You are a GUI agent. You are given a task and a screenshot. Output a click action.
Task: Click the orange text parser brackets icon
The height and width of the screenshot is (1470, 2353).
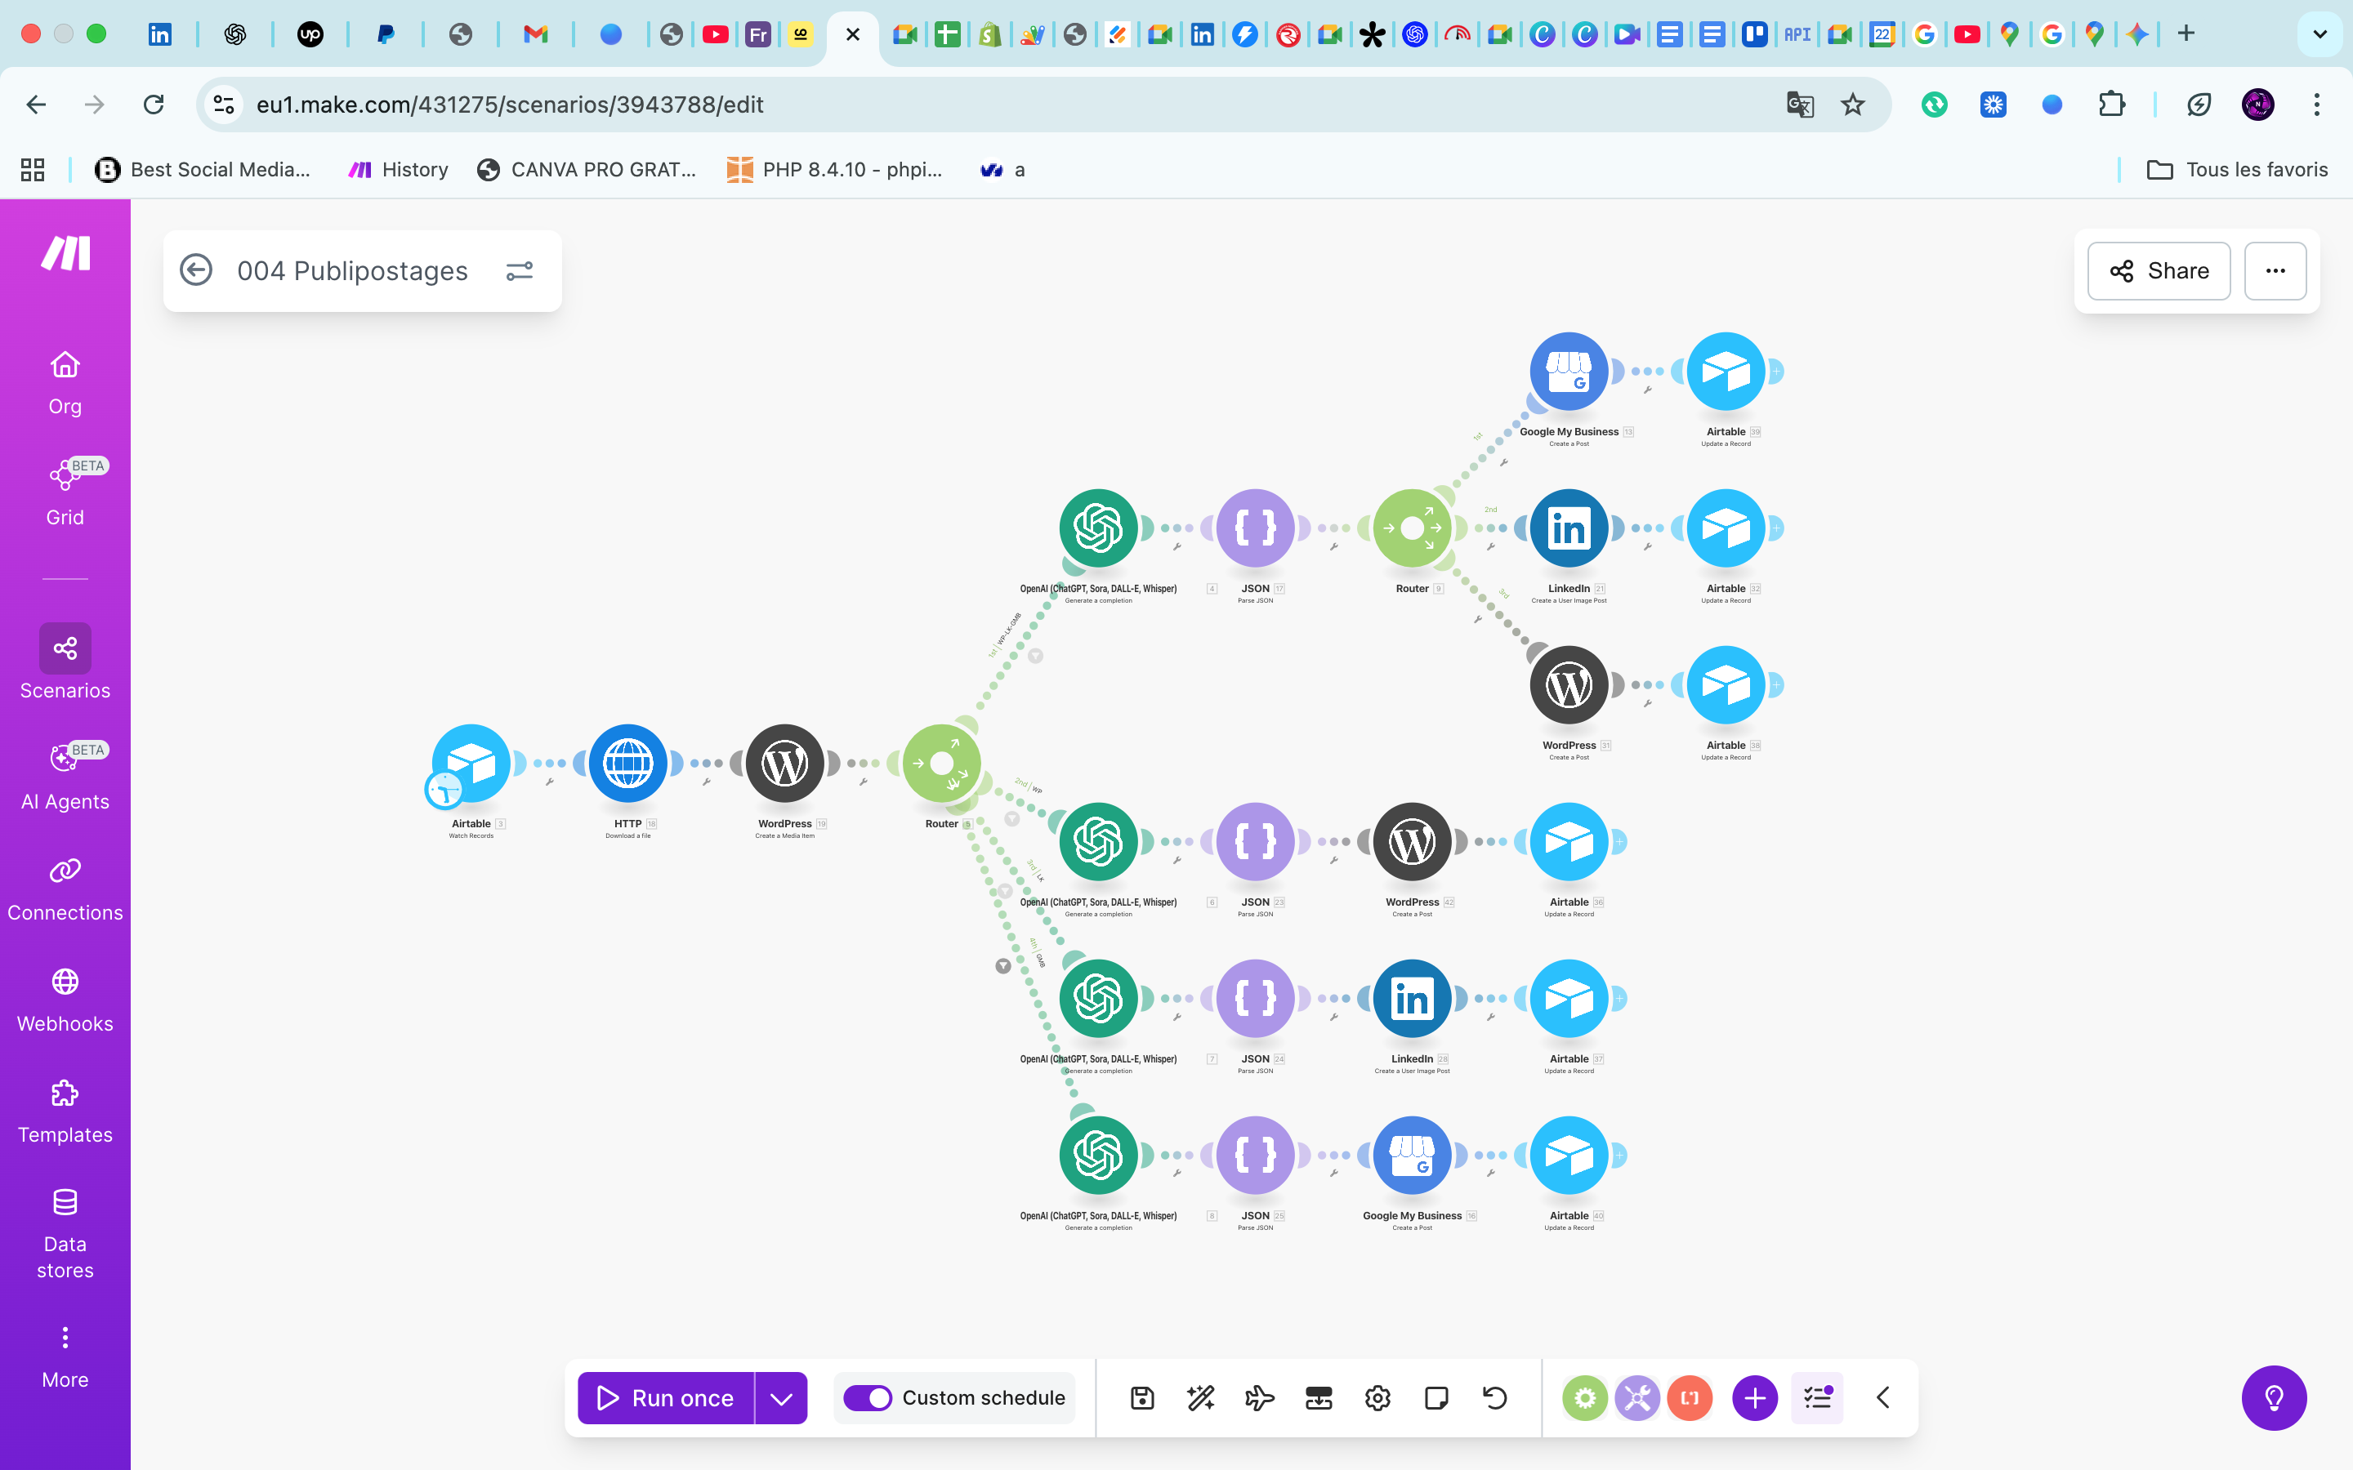click(x=1690, y=1398)
